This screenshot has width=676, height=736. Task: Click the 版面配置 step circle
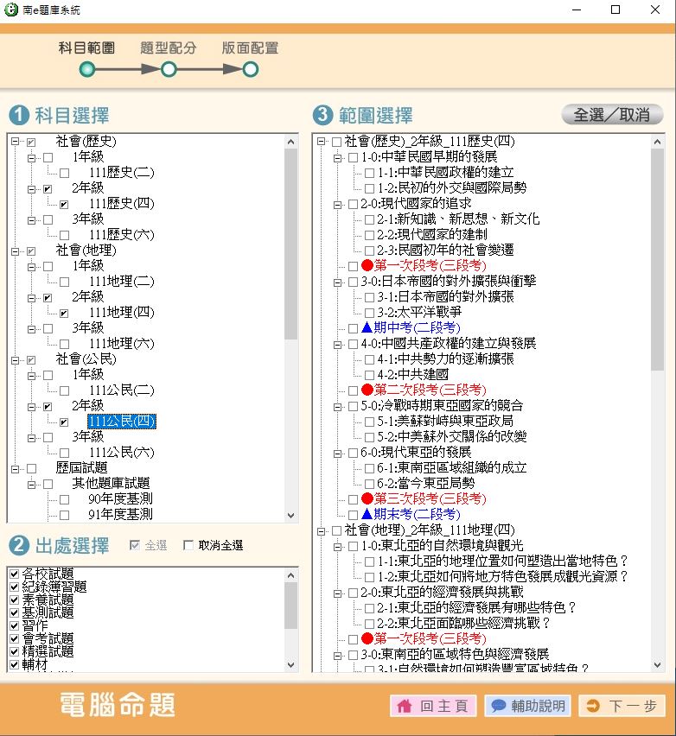251,70
